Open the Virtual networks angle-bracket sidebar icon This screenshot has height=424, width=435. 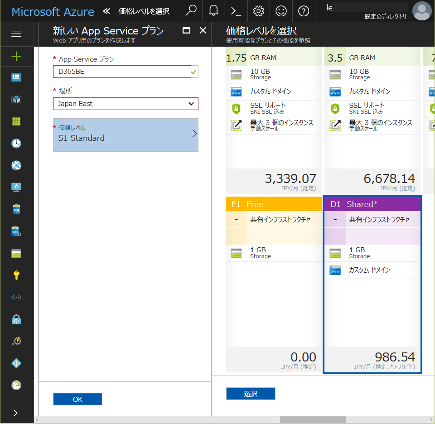[16, 297]
